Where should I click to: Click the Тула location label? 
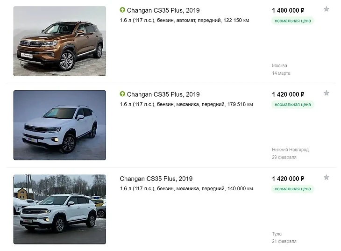pyautogui.click(x=277, y=234)
